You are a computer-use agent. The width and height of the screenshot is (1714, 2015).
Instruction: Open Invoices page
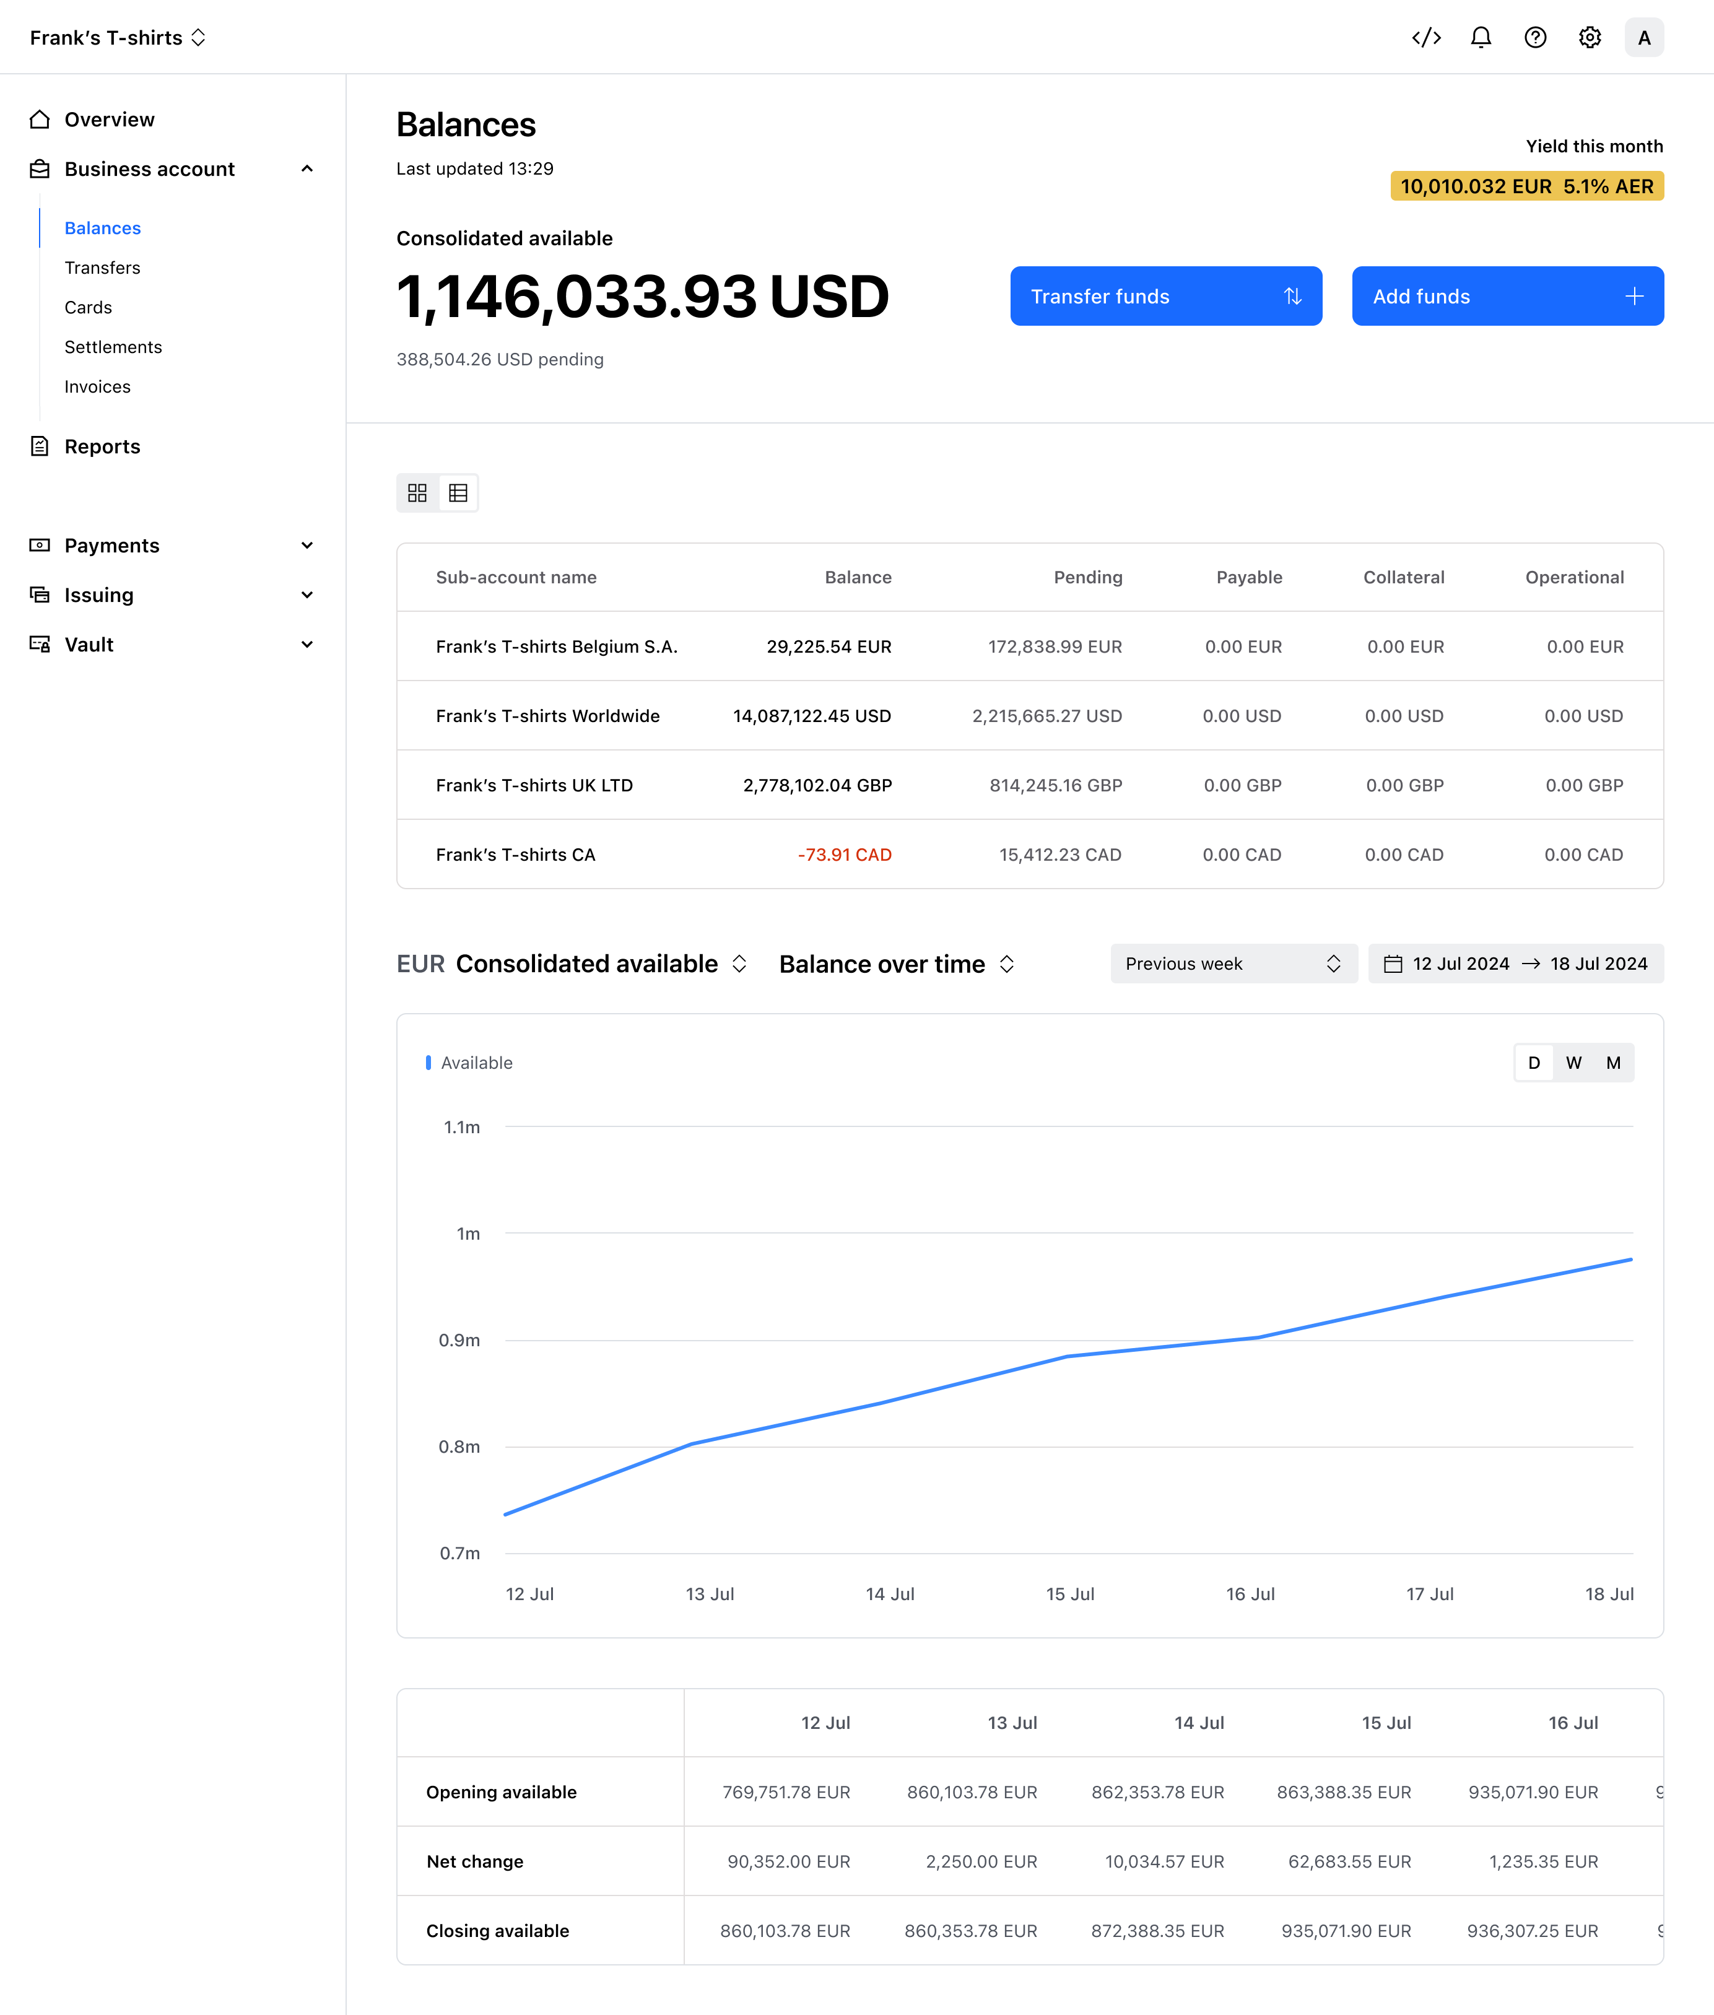click(97, 386)
